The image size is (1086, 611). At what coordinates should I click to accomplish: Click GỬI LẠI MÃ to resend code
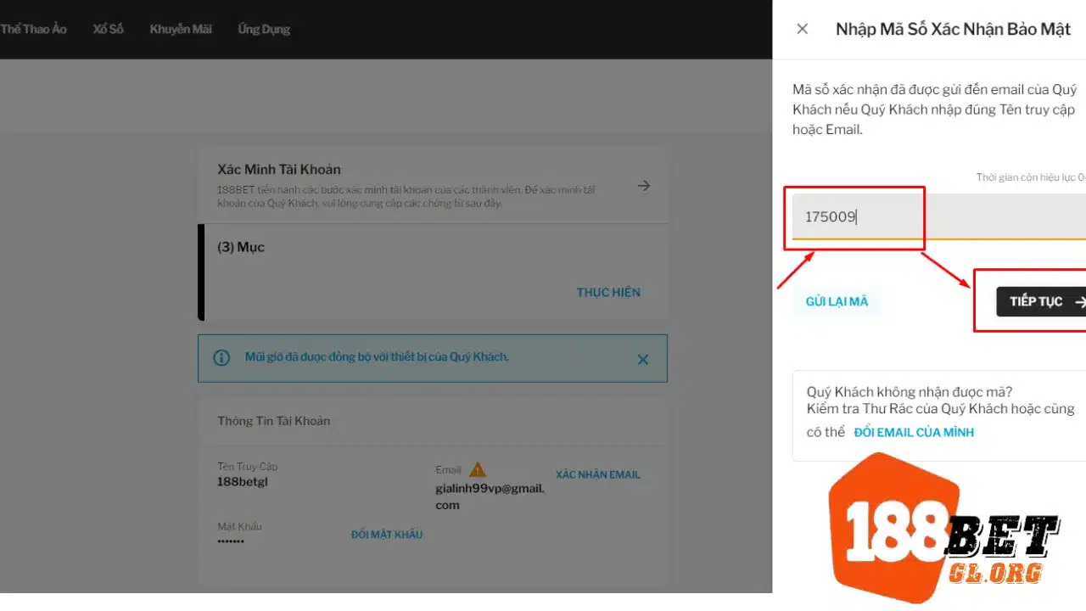pyautogui.click(x=837, y=301)
